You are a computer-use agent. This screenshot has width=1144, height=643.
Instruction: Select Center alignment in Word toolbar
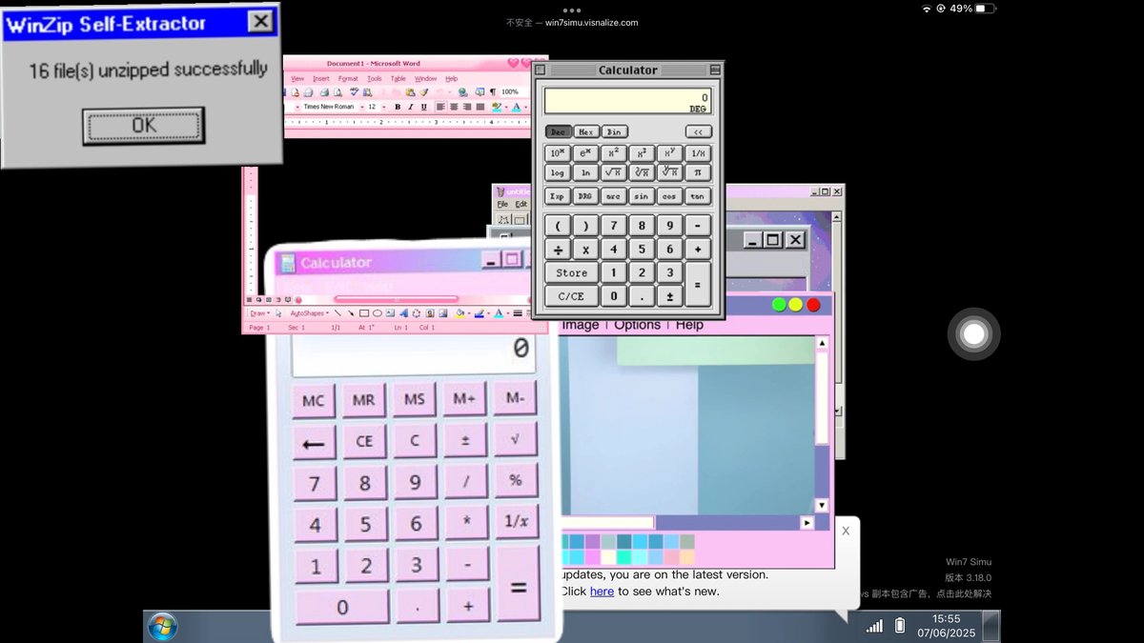pyautogui.click(x=454, y=107)
